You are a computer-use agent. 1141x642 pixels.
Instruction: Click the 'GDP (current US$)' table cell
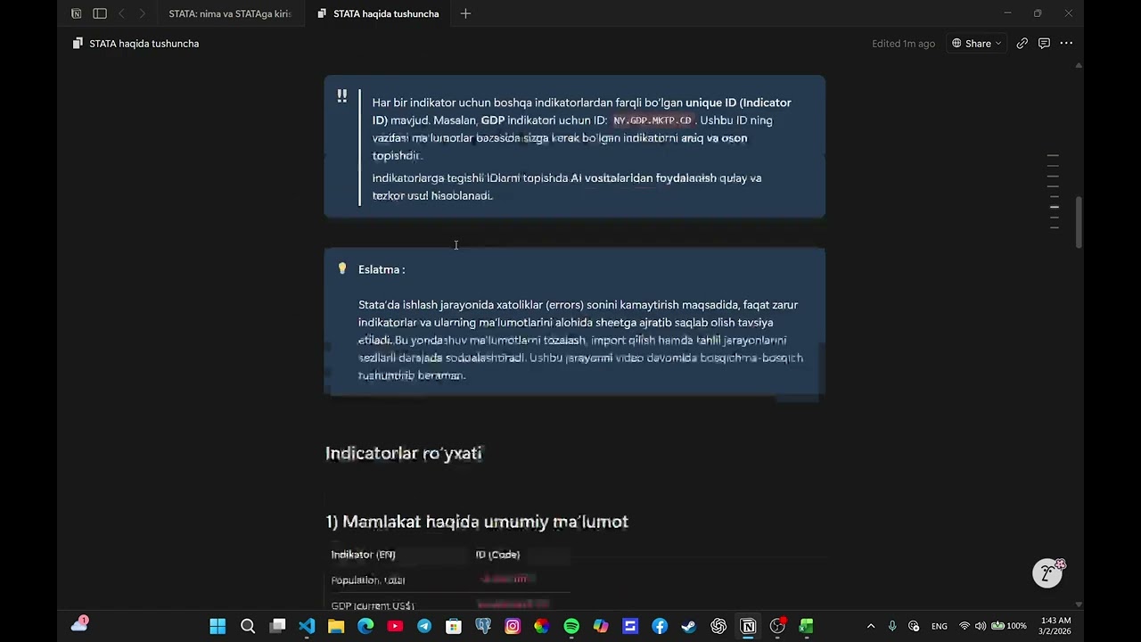(373, 606)
